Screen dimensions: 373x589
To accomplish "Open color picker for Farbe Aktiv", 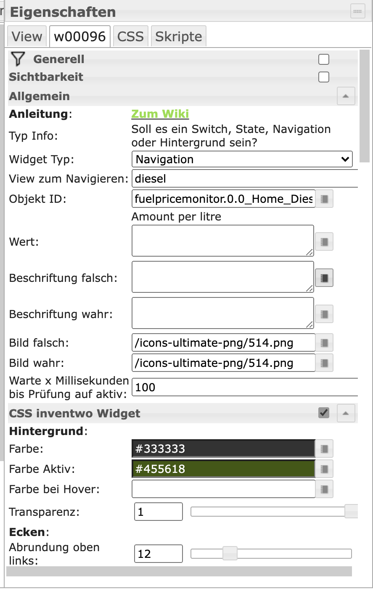I will [x=324, y=469].
